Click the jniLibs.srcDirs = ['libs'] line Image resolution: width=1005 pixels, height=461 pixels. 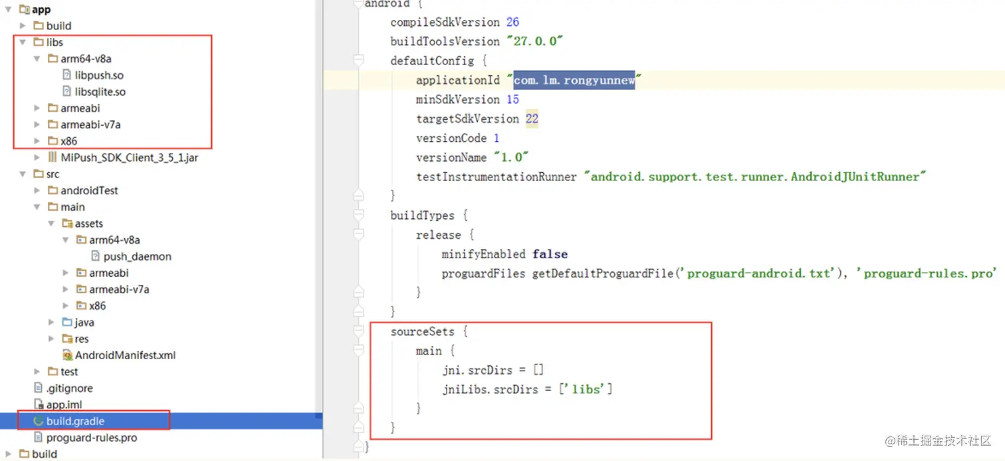coord(526,389)
